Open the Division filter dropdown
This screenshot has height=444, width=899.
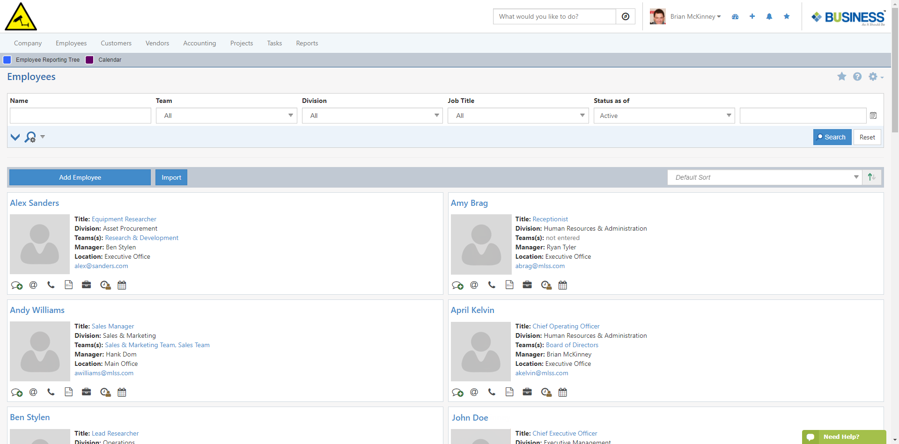[372, 116]
